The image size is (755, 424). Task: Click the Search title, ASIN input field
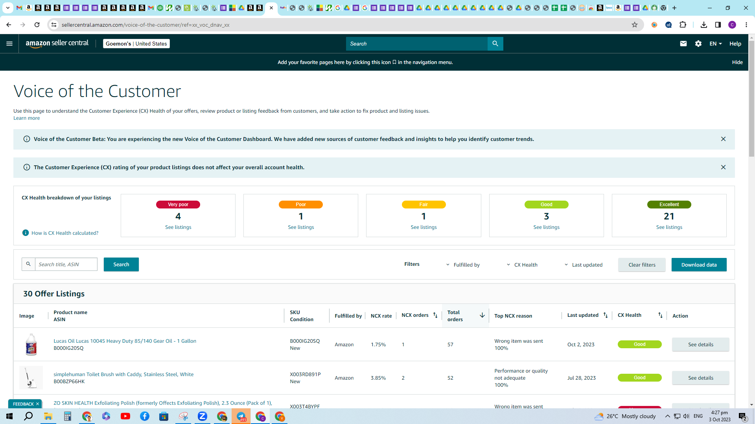pyautogui.click(x=66, y=264)
